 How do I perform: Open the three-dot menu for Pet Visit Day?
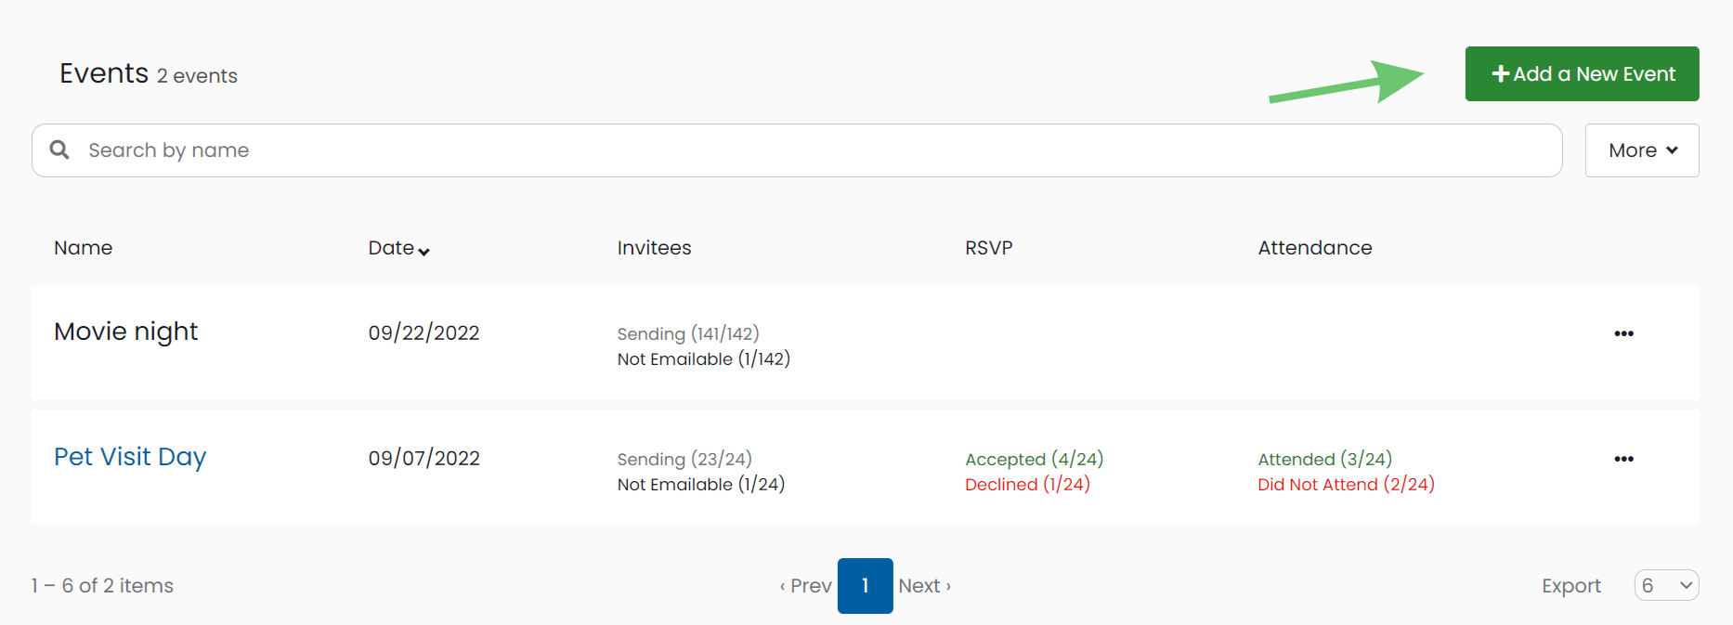(x=1623, y=459)
